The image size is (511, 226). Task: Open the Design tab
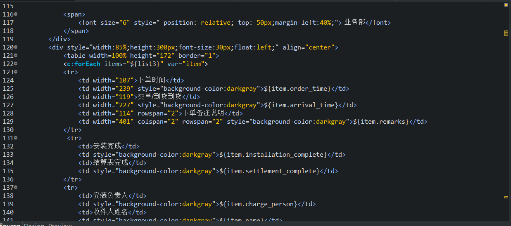(x=34, y=225)
